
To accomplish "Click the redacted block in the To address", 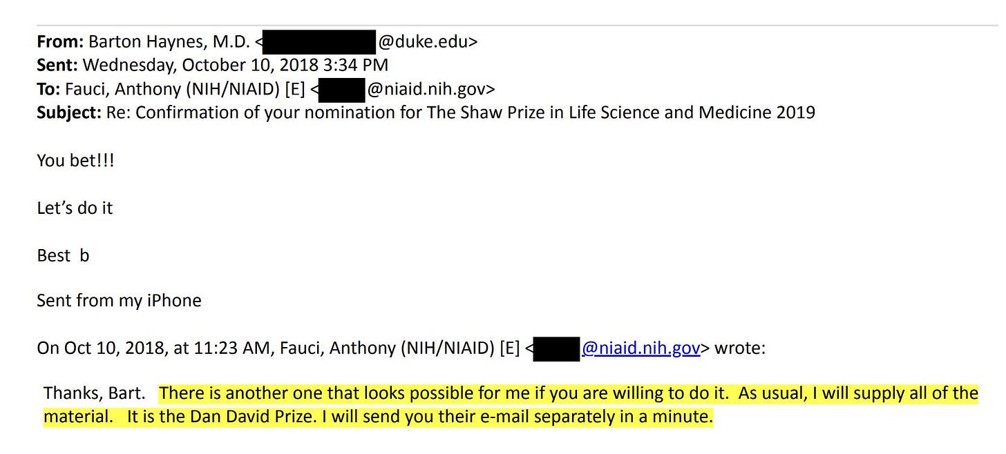I will click(342, 90).
